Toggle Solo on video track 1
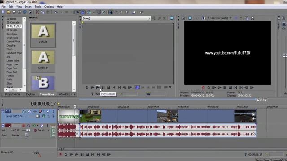Image resolution: width=287 pixels, height=161 pixels. (x=53, y=111)
